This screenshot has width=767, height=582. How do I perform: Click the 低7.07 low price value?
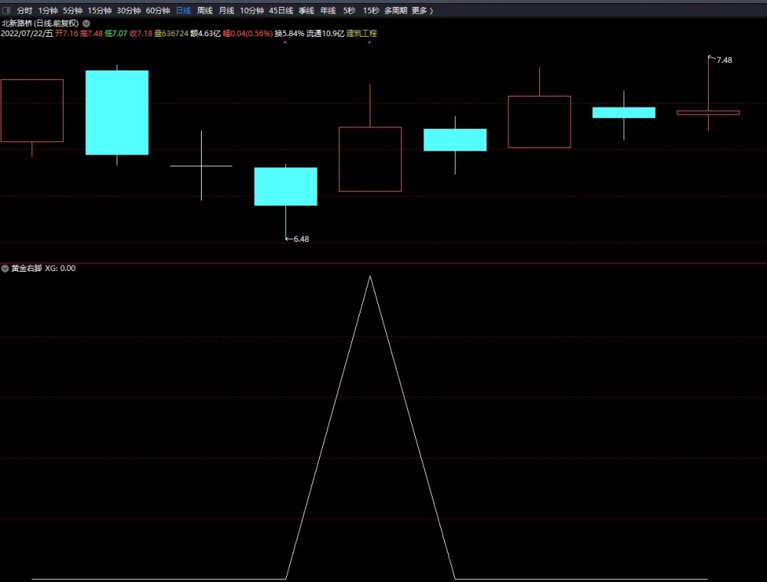click(x=116, y=33)
